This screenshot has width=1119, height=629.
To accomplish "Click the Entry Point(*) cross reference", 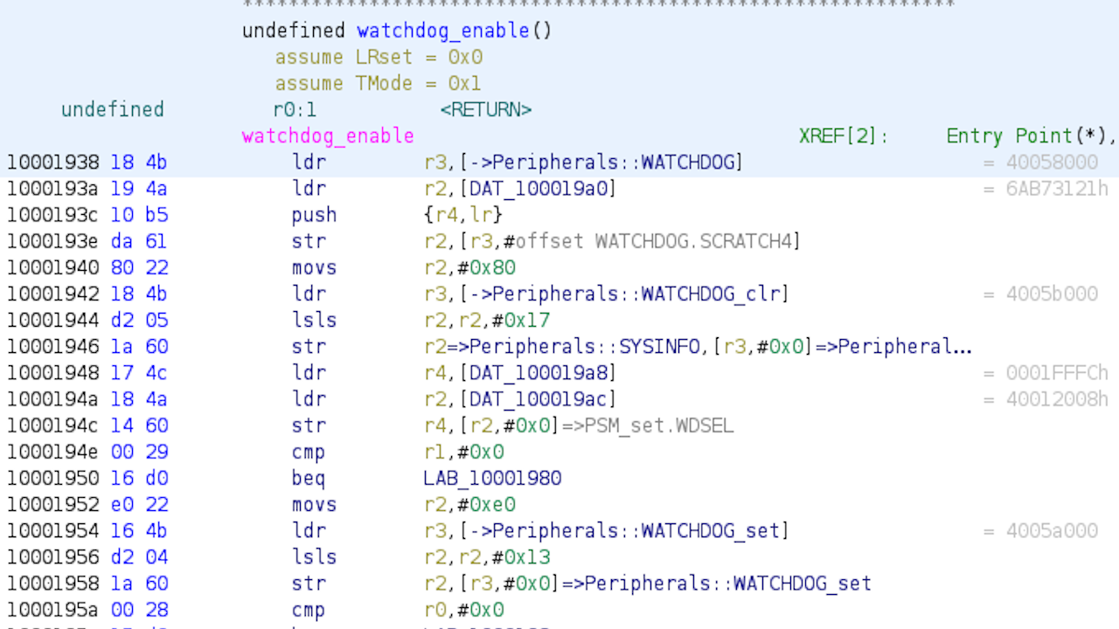I will coord(1027,136).
